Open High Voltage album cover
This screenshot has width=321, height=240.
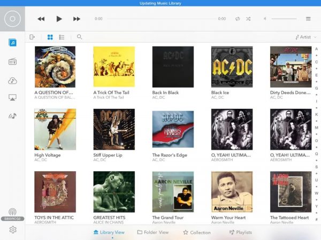point(55,130)
